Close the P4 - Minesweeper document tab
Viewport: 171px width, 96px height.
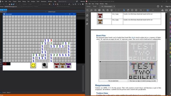(114, 6)
